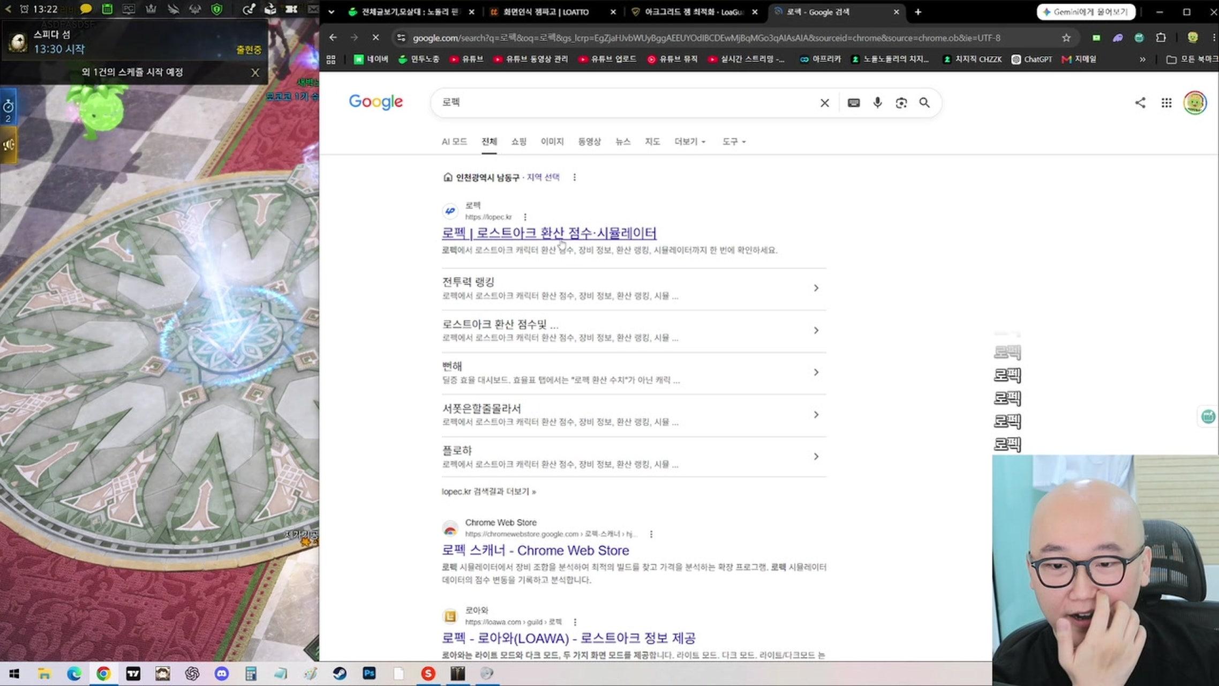The width and height of the screenshot is (1219, 686).
Task: Click the Gemini ask button
Action: (x=1086, y=12)
